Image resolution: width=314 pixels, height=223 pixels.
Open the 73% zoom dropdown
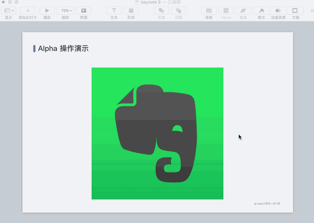[65, 11]
